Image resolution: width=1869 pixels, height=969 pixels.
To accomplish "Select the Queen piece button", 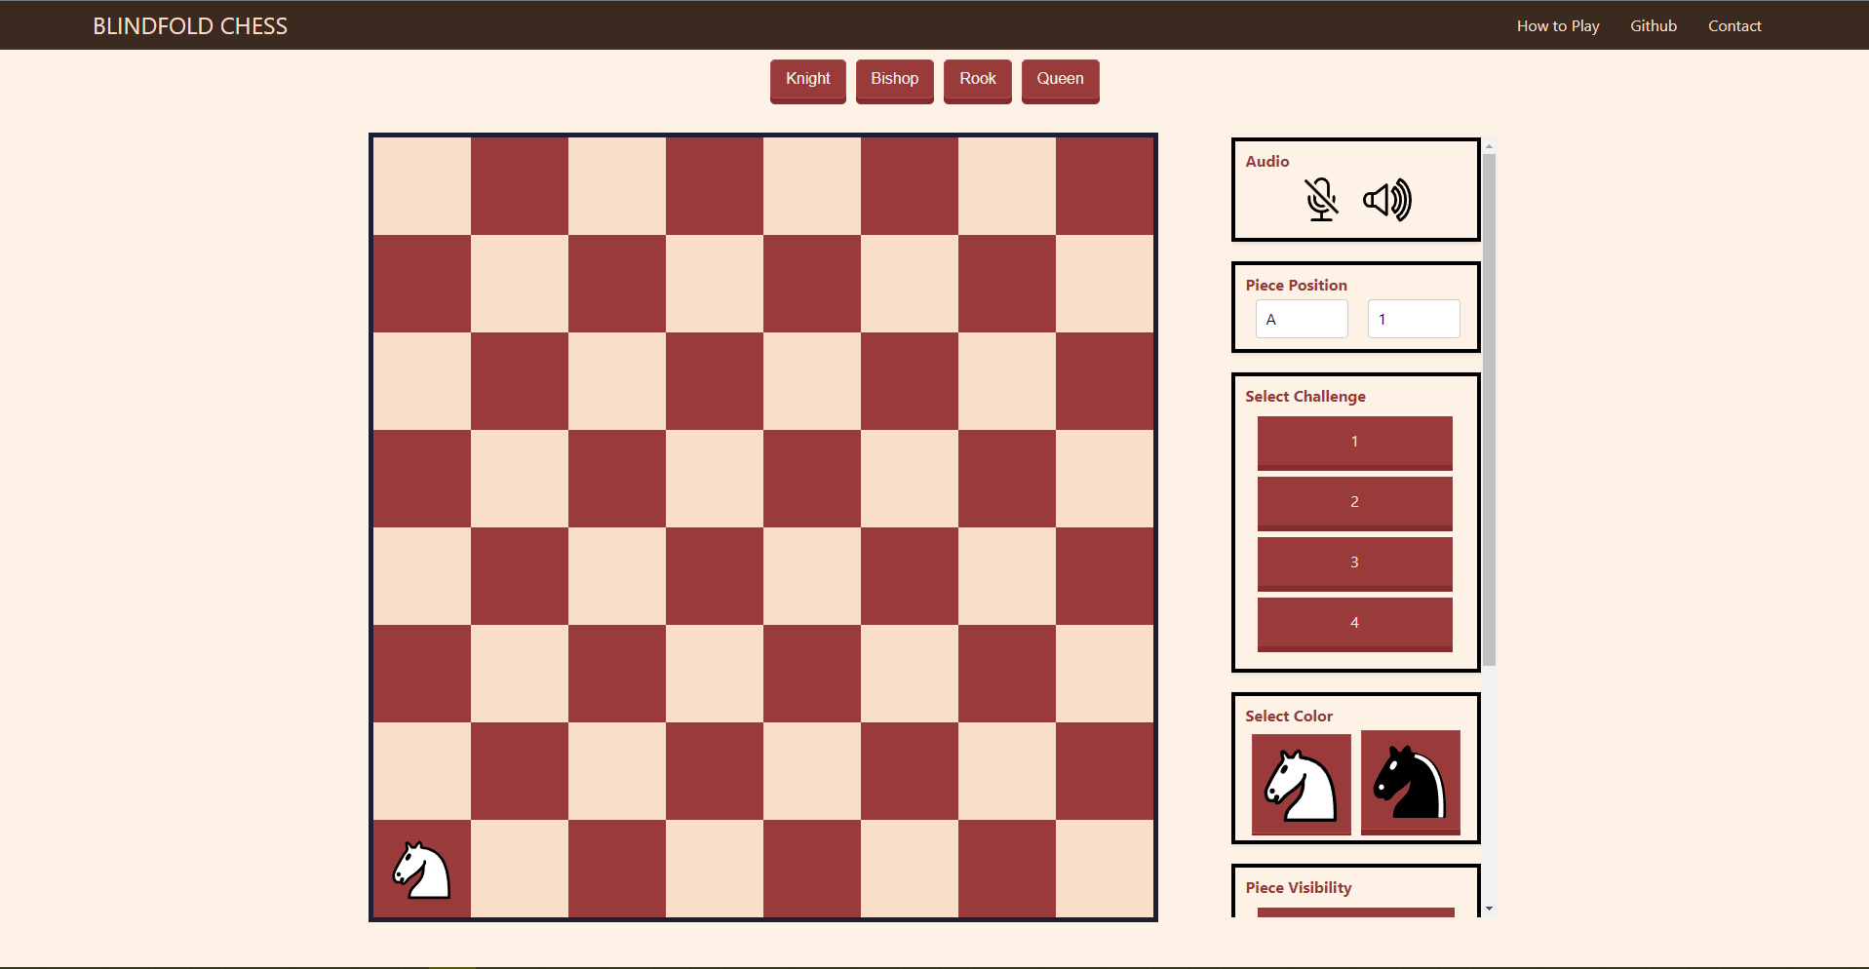I will point(1060,81).
